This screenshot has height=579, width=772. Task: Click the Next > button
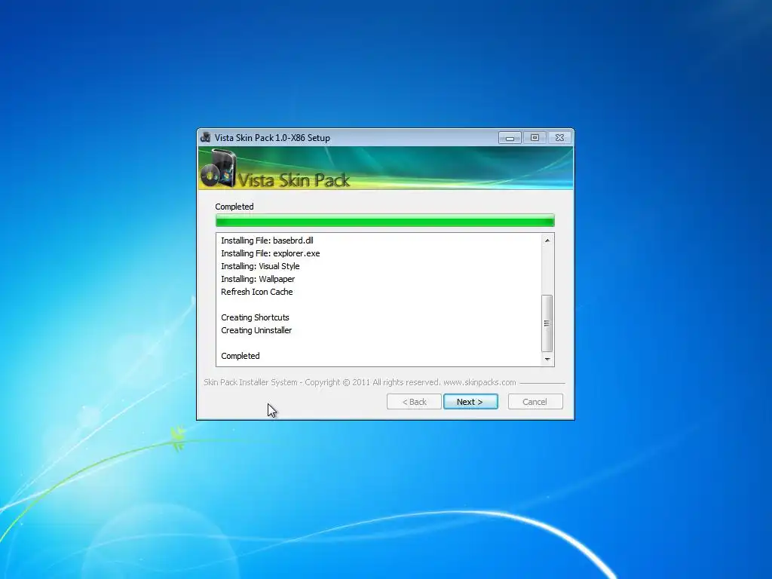470,402
